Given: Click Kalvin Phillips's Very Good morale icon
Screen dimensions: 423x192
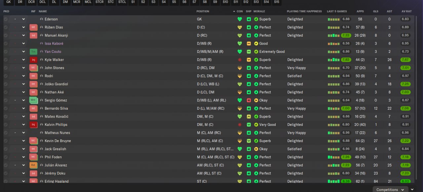Looking at the screenshot, I should [256, 125].
